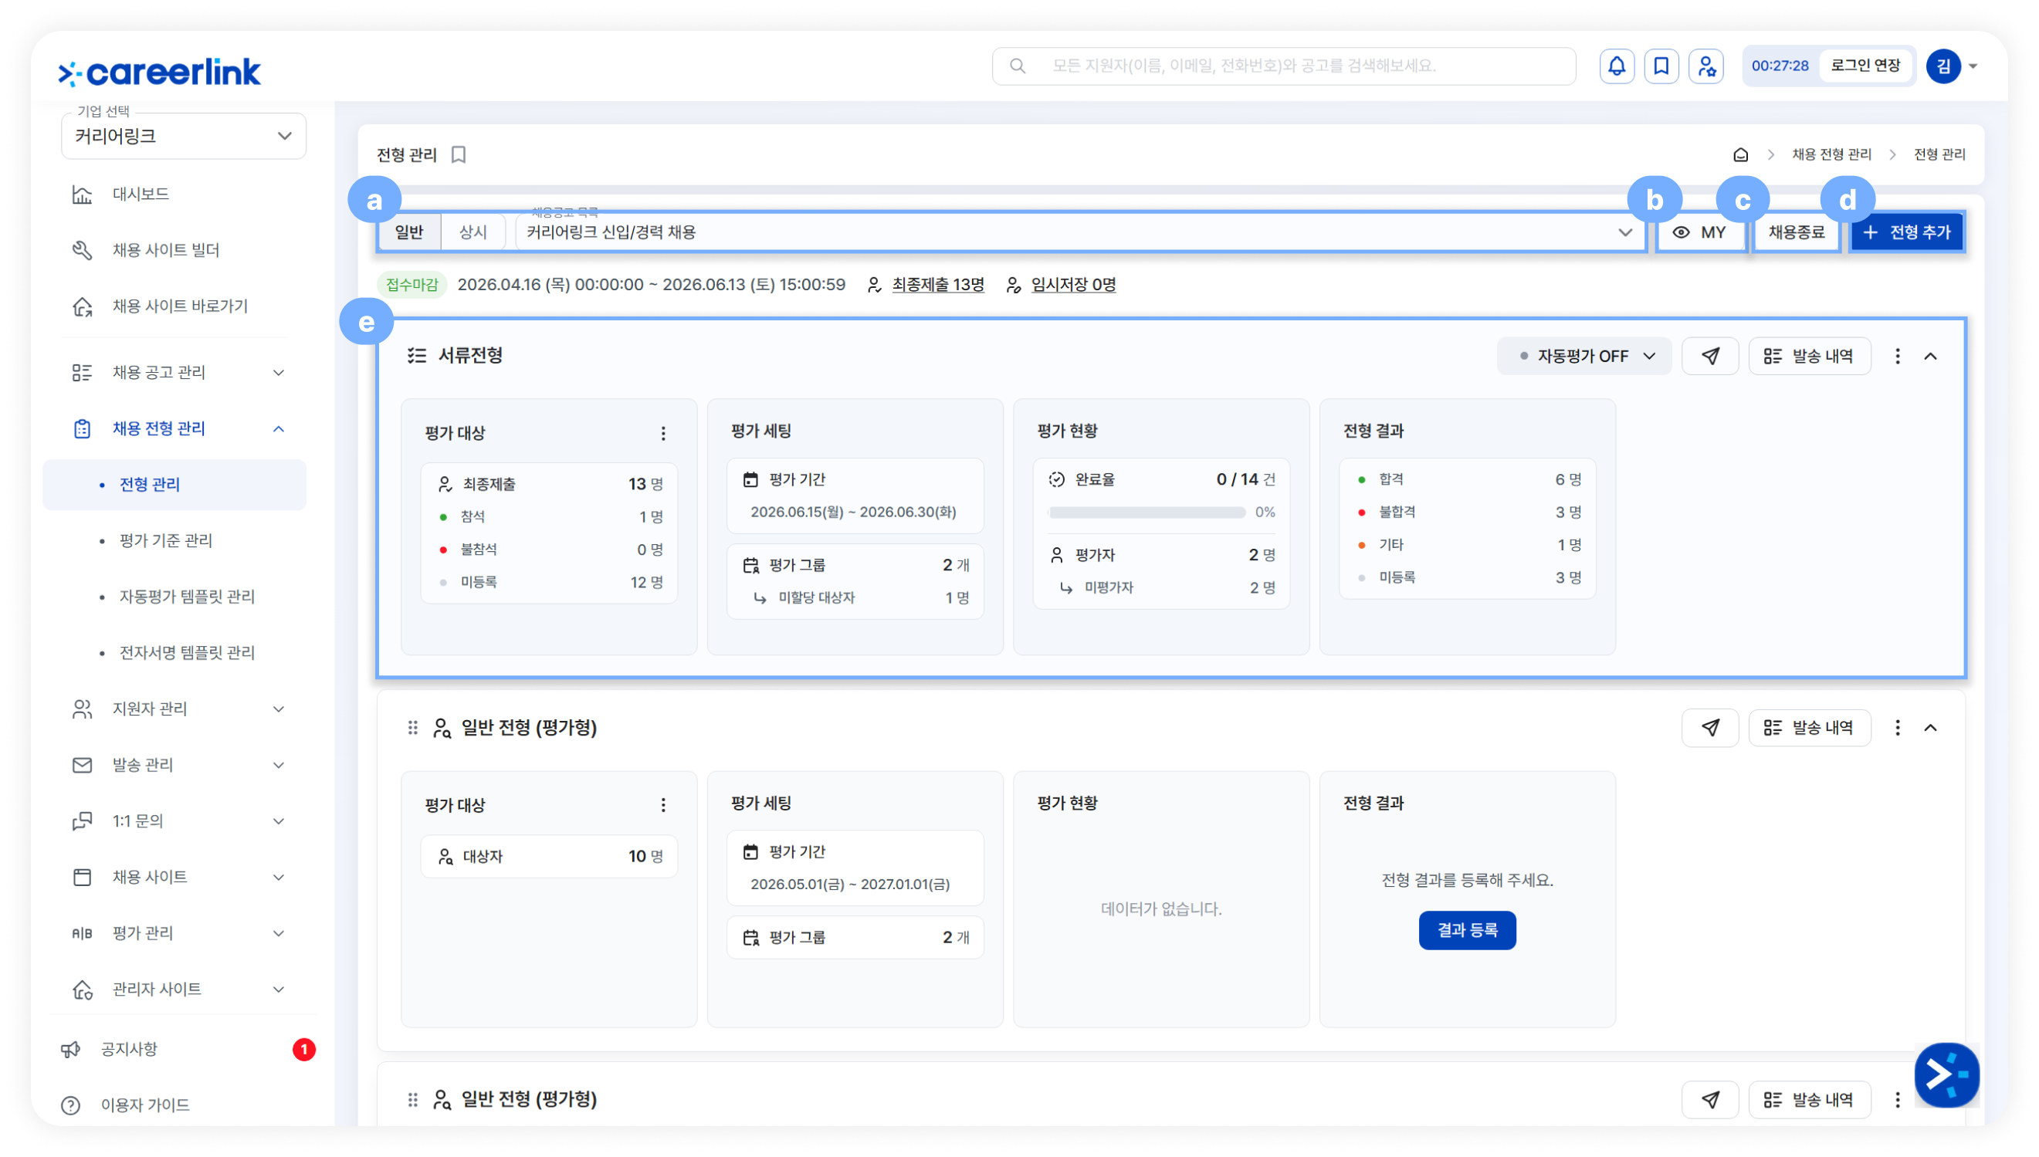Select 전형 관리 submenu item
This screenshot has width=2039, height=1157.
point(174,485)
